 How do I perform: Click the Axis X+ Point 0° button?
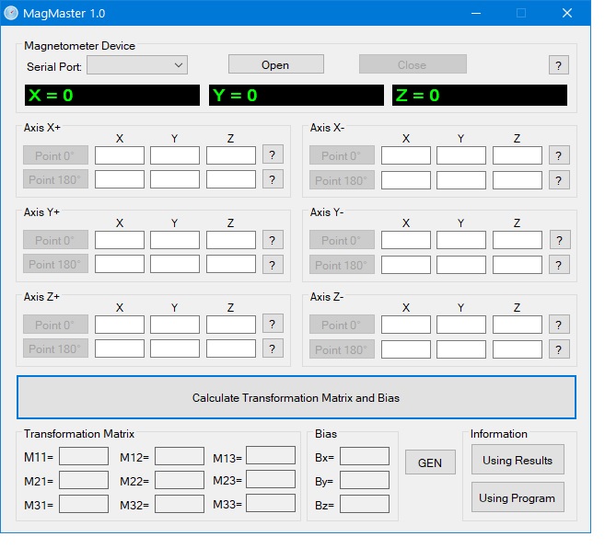[55, 155]
